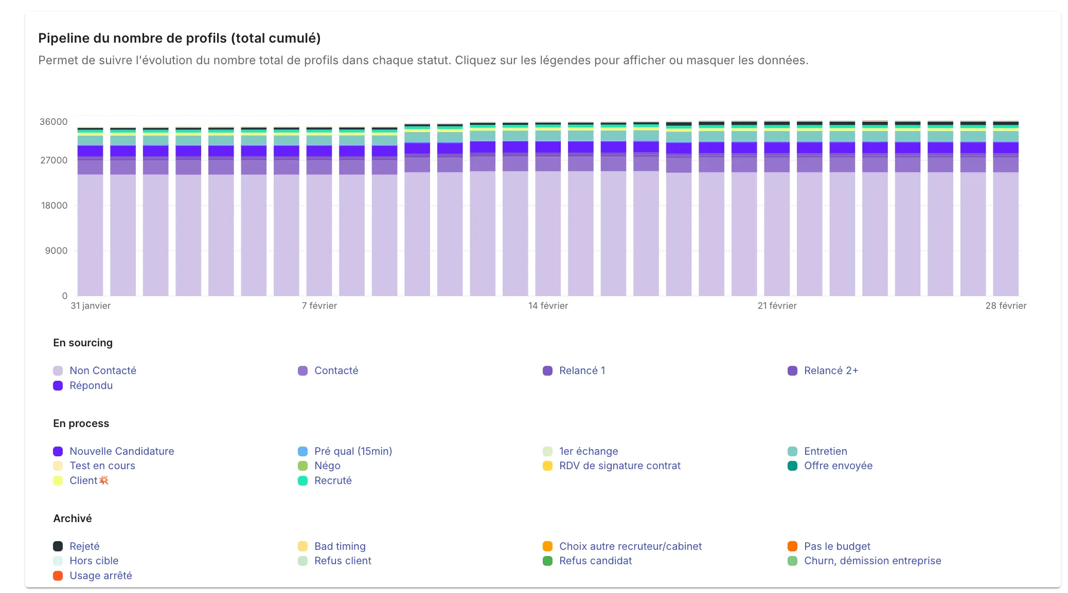The width and height of the screenshot is (1068, 593).
Task: Click the Offre envoyée legend text
Action: [x=838, y=466]
